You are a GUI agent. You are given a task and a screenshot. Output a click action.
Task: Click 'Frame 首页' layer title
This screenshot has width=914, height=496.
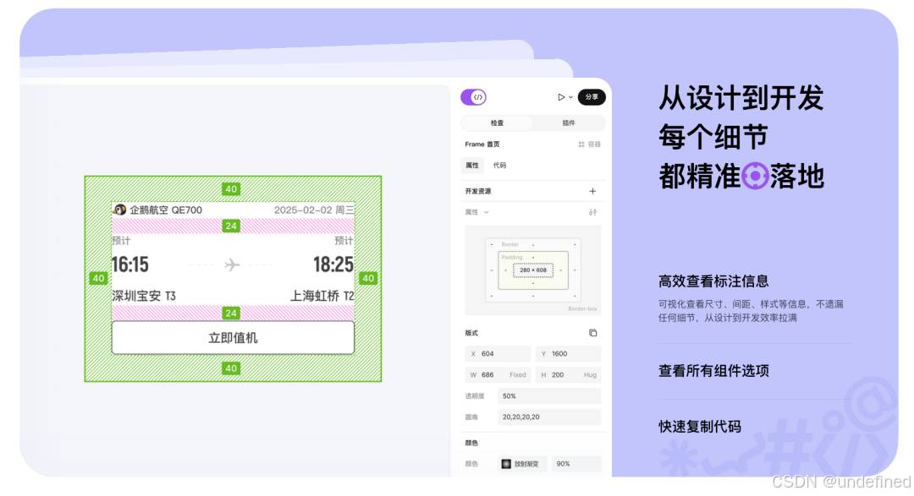click(x=482, y=144)
